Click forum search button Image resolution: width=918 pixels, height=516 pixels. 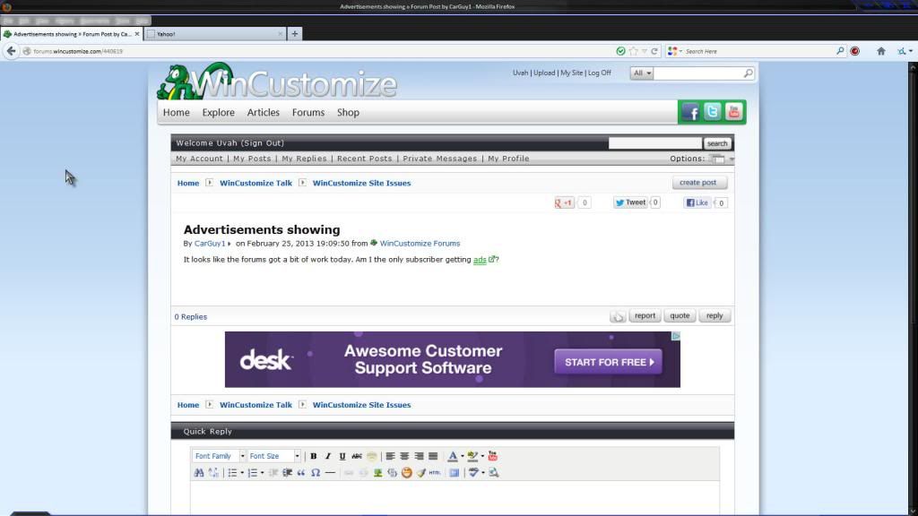[717, 143]
